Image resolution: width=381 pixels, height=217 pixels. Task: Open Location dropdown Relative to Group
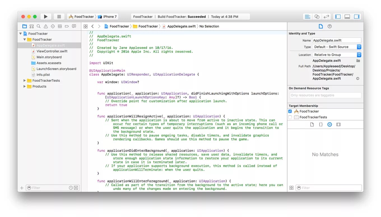[337, 55]
